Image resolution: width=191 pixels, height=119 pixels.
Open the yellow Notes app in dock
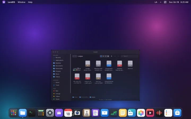[123, 113]
